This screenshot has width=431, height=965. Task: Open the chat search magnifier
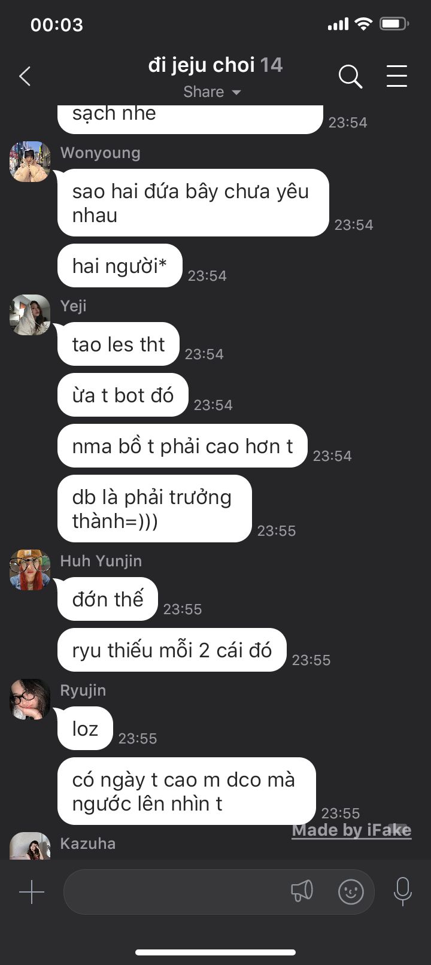pos(350,77)
